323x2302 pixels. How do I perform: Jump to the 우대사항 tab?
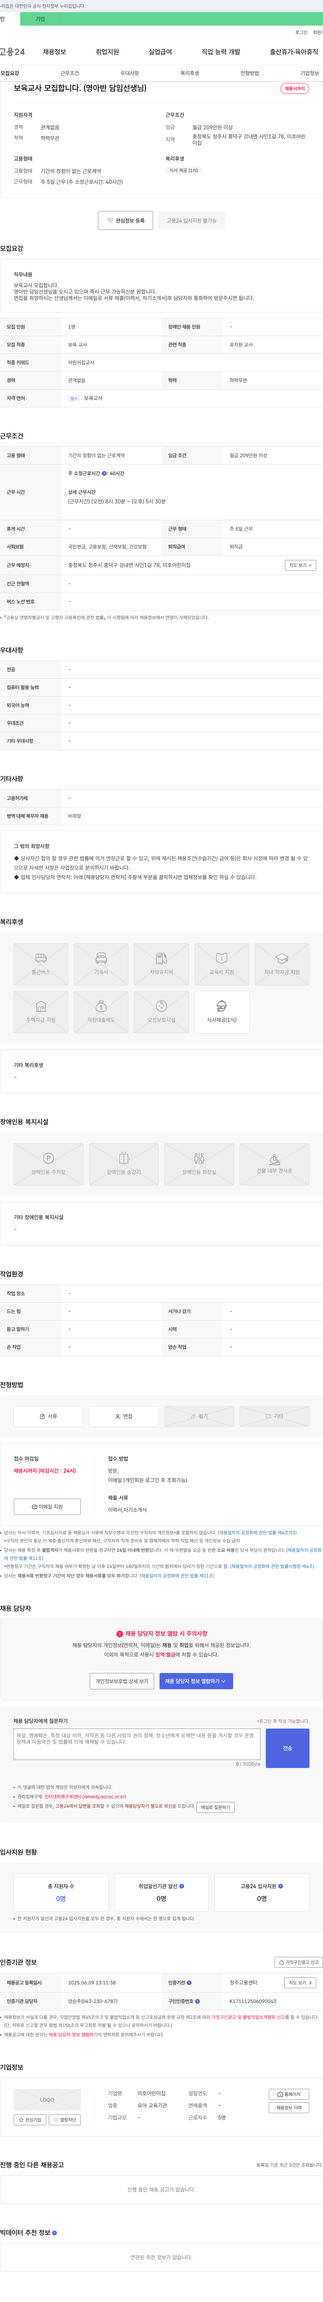click(130, 73)
